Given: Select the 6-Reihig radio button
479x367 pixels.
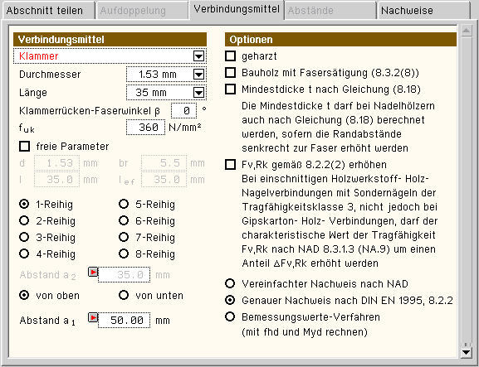Looking at the screenshot, I should click(124, 220).
